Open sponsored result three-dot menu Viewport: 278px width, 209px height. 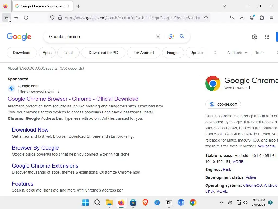58,91
